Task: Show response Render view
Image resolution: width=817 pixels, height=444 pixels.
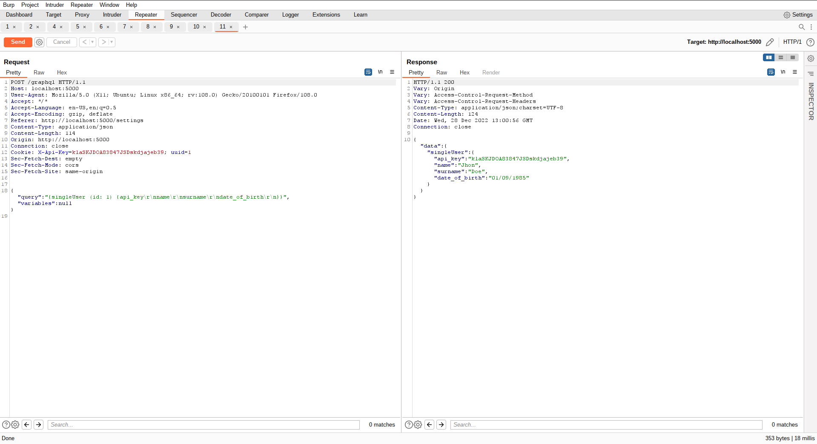Action: coord(491,73)
